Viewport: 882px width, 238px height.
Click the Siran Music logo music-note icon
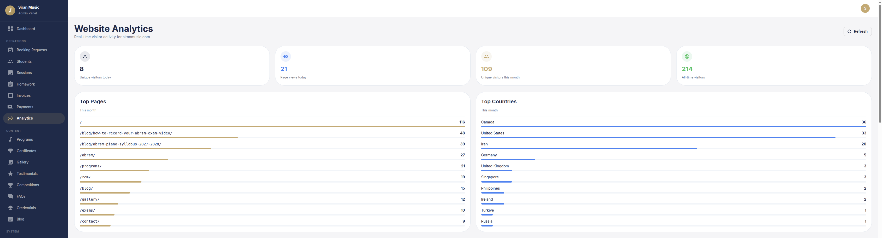coord(10,10)
